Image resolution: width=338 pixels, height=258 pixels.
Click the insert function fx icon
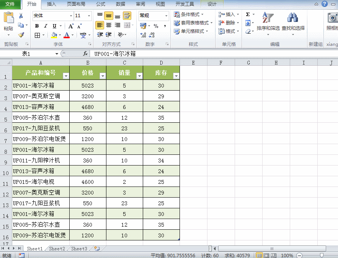85,54
